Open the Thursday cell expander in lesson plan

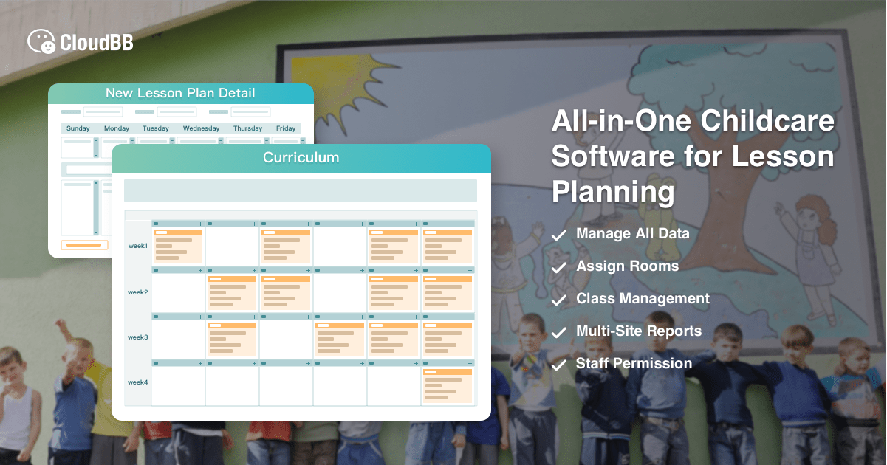tap(266, 140)
